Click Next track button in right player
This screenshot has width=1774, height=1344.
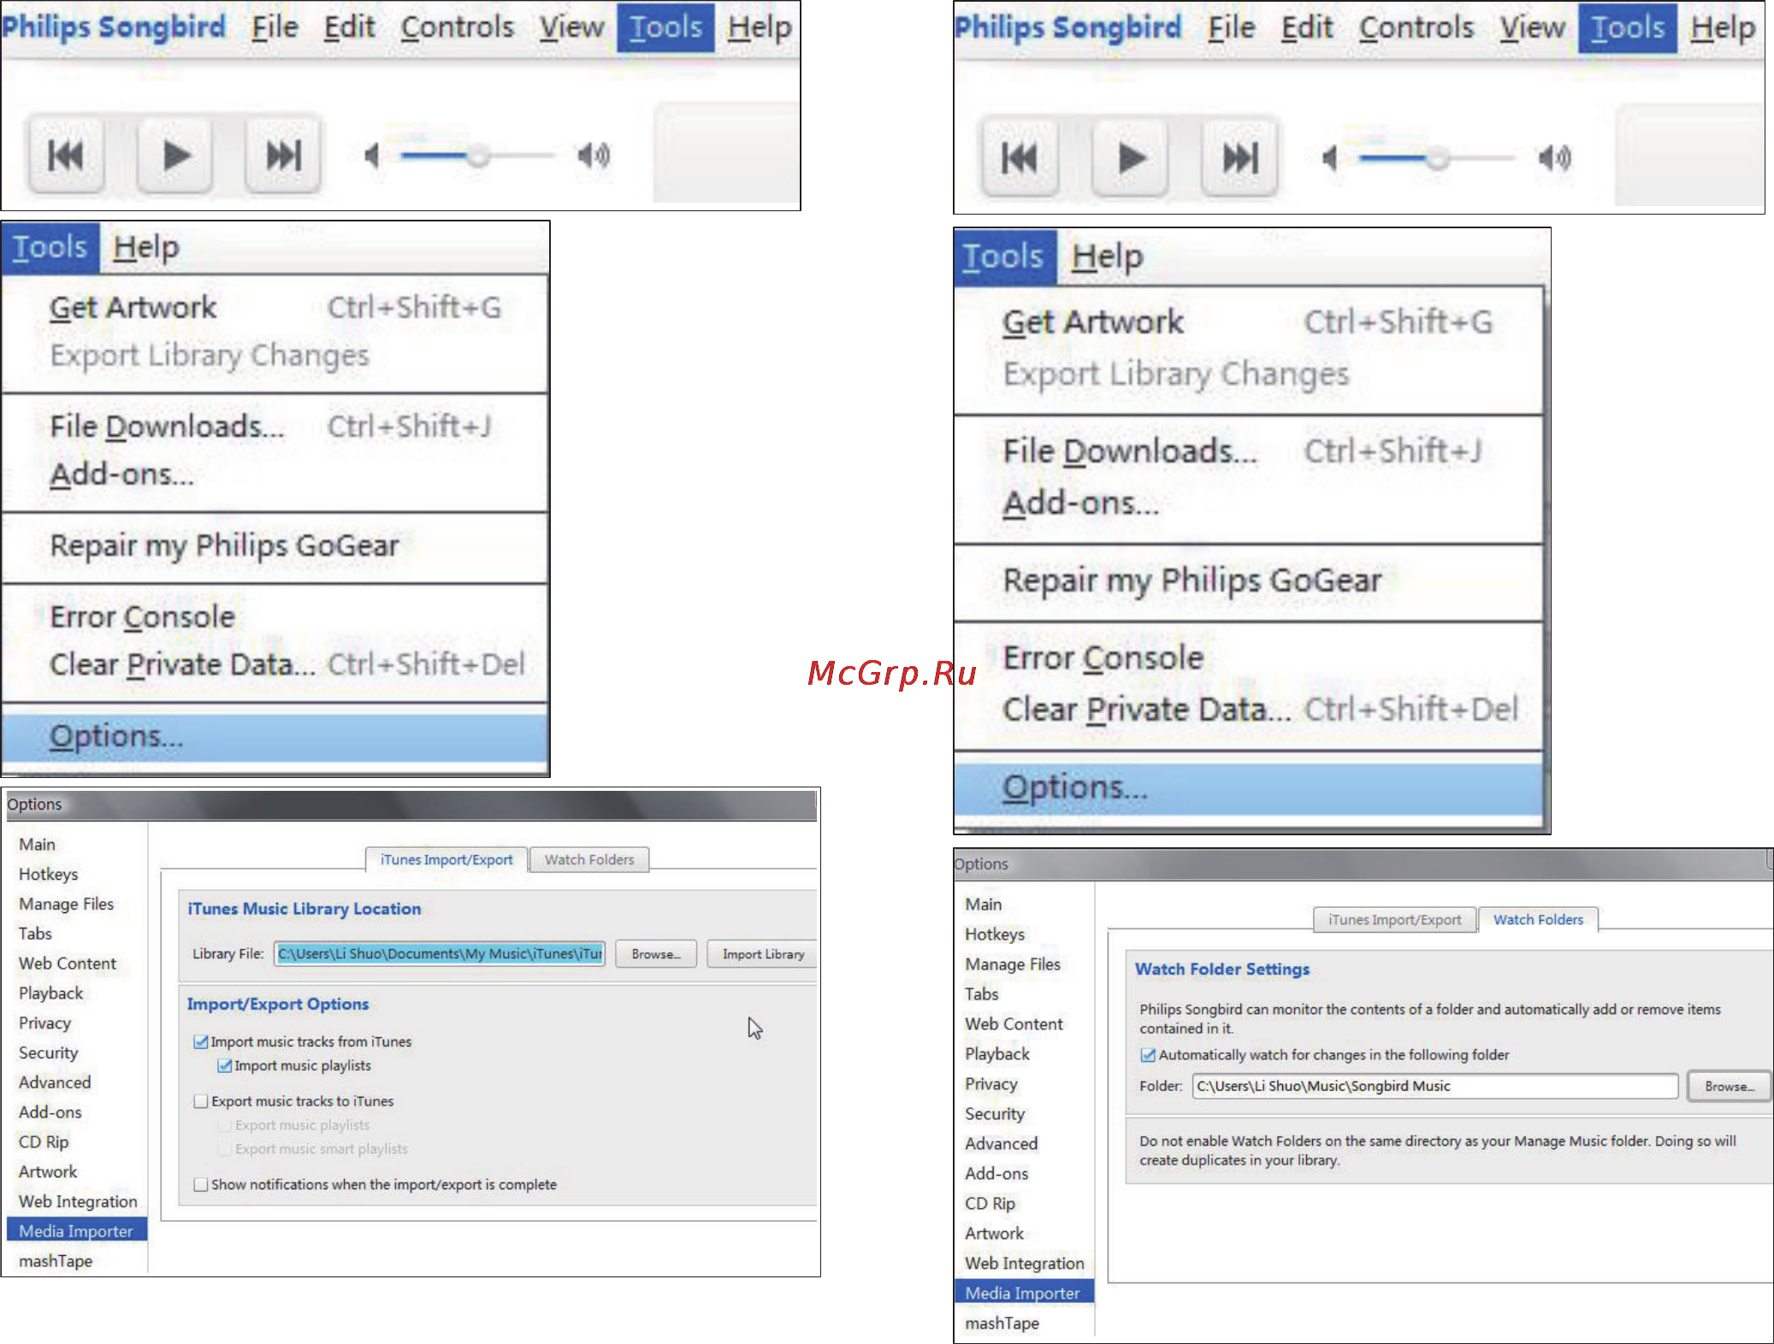pyautogui.click(x=1239, y=158)
